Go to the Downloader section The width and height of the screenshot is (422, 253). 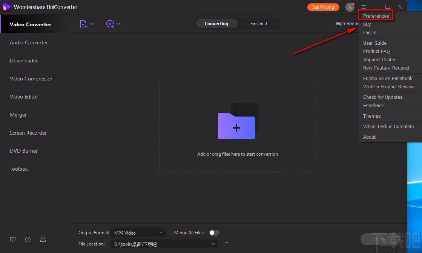pyautogui.click(x=24, y=61)
